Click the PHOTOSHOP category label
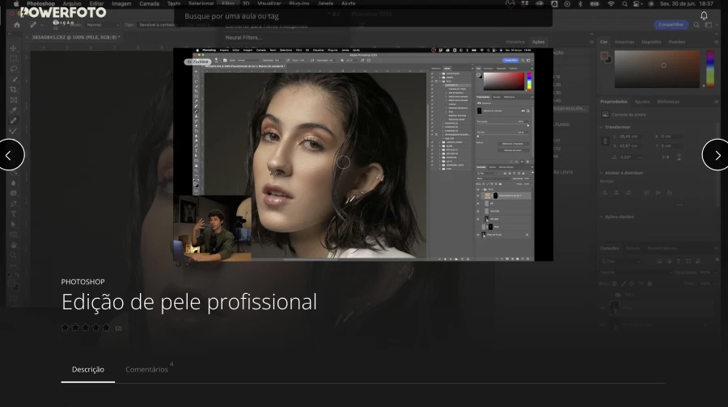 [x=83, y=282]
